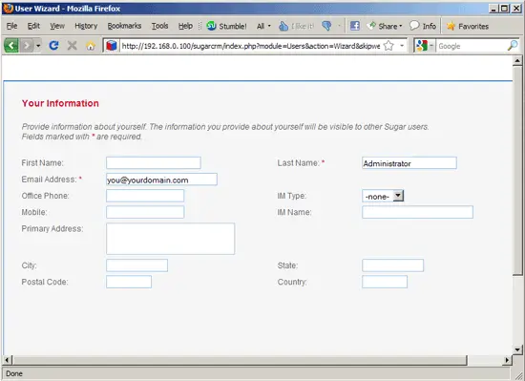Open the Favorites star button
The height and width of the screenshot is (381, 525).
pyautogui.click(x=468, y=26)
